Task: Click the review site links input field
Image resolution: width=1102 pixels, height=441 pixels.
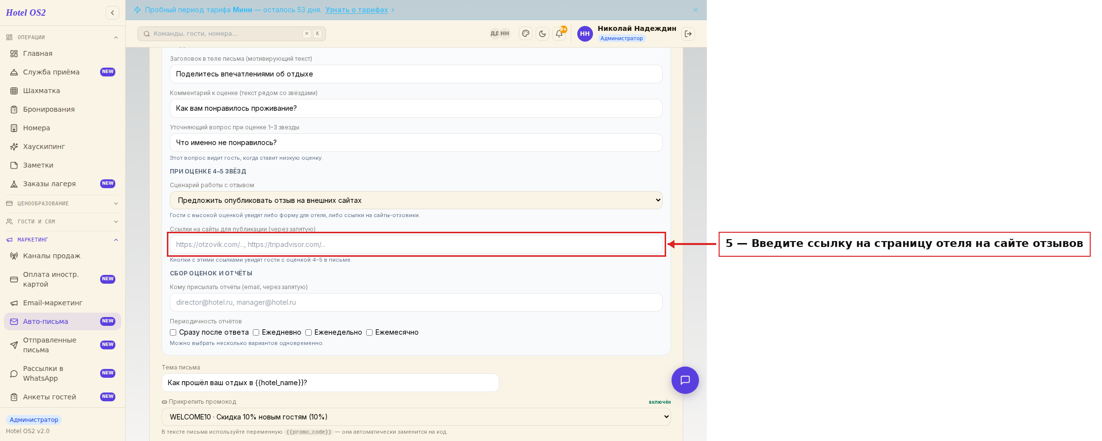Action: [416, 245]
